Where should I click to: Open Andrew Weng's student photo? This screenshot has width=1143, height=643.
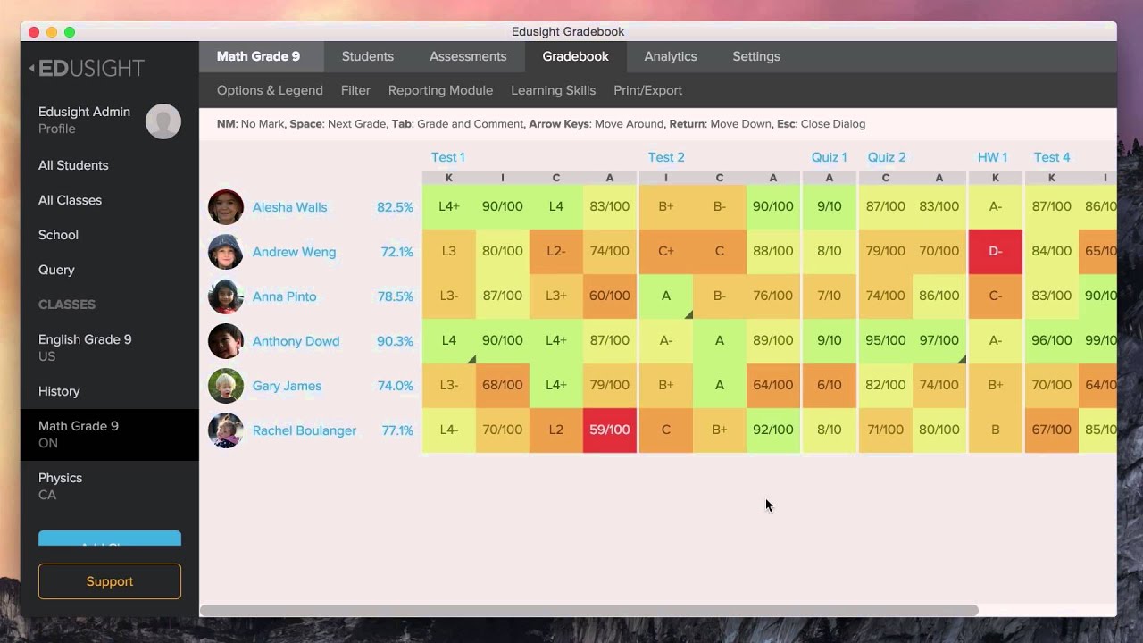click(226, 252)
